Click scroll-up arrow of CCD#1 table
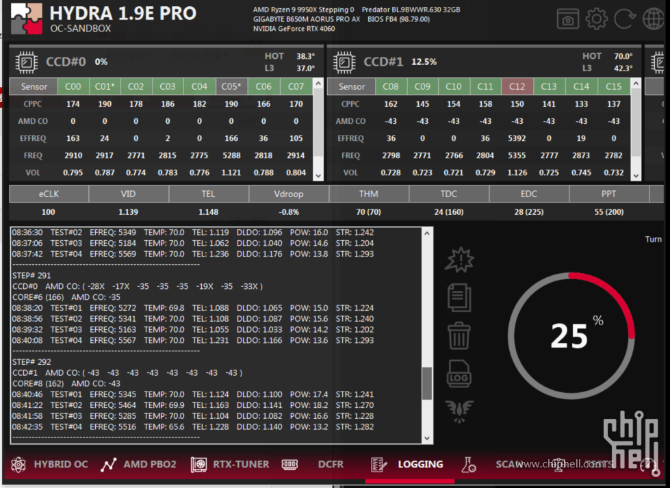670x488 pixels. (636, 84)
